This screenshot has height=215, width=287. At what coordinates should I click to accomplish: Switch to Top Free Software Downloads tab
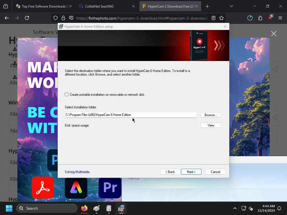(x=43, y=6)
